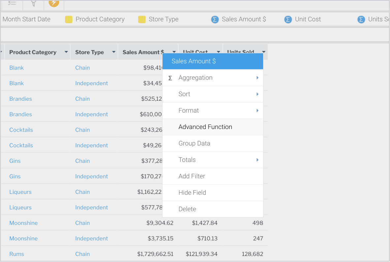Screen dimensions: 390x262
Task: Open the Store Type column dropdown arrow
Action: click(114, 52)
